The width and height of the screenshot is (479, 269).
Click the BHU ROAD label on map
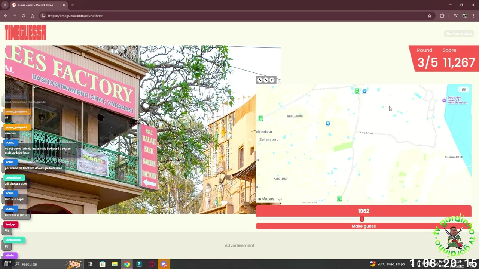(x=366, y=133)
